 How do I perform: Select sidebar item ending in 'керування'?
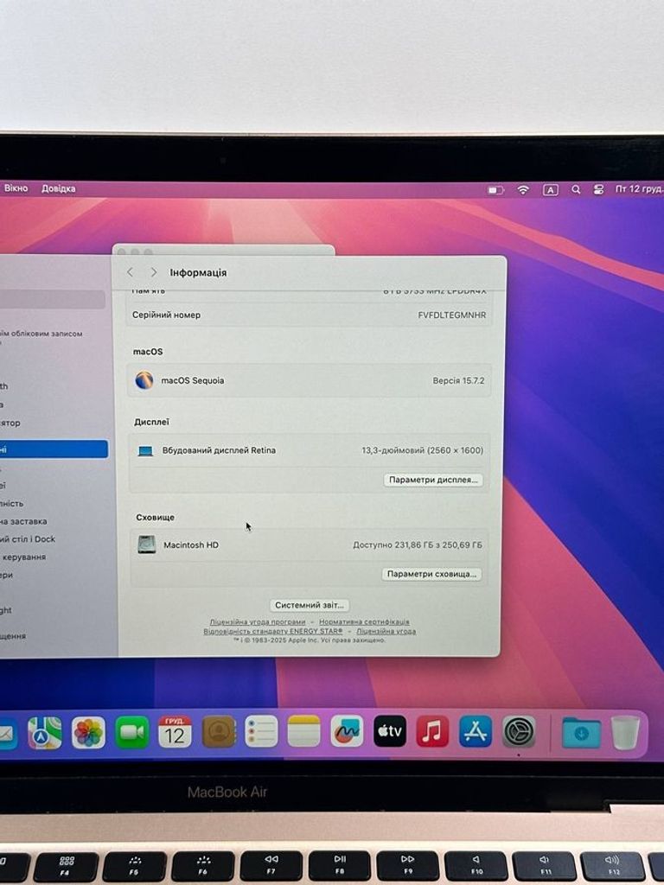[x=23, y=557]
